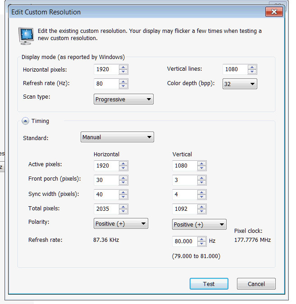Increase vertical Total pixels value

coord(202,207)
